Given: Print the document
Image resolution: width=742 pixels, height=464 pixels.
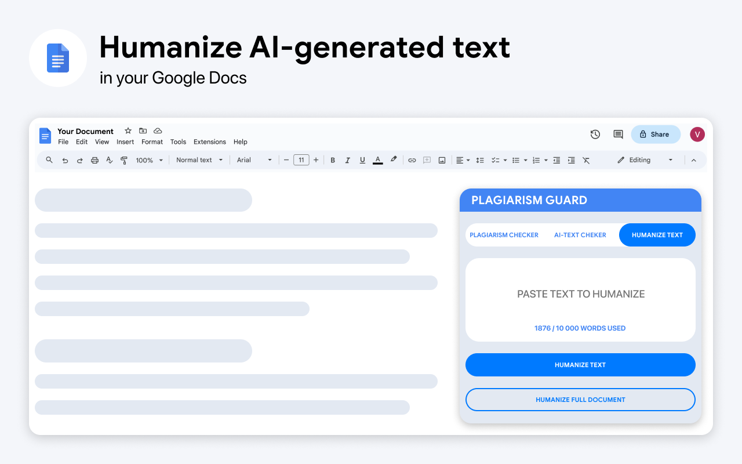Looking at the screenshot, I should click(x=94, y=161).
